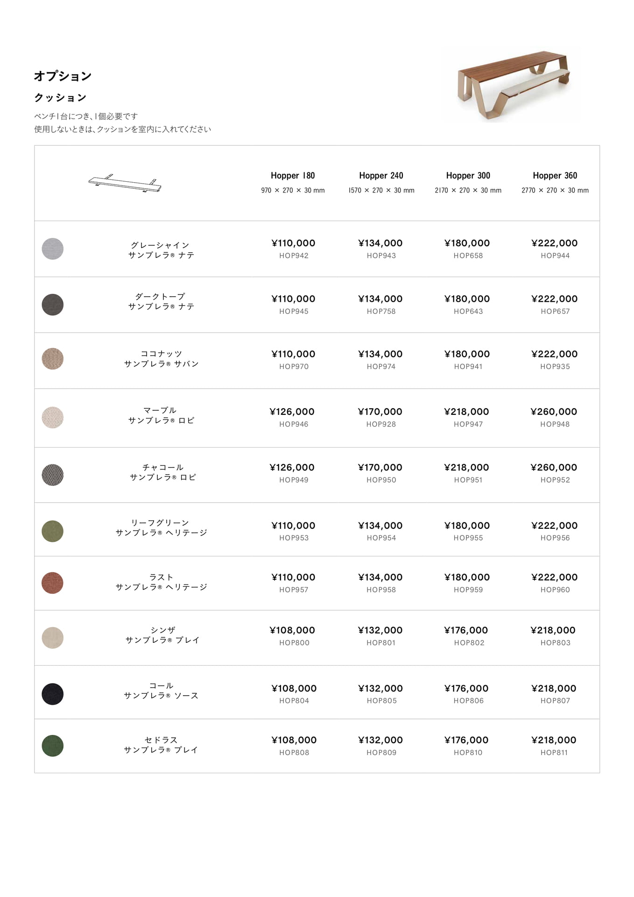Pick the ココナッツ fabric swatch

click(53, 359)
